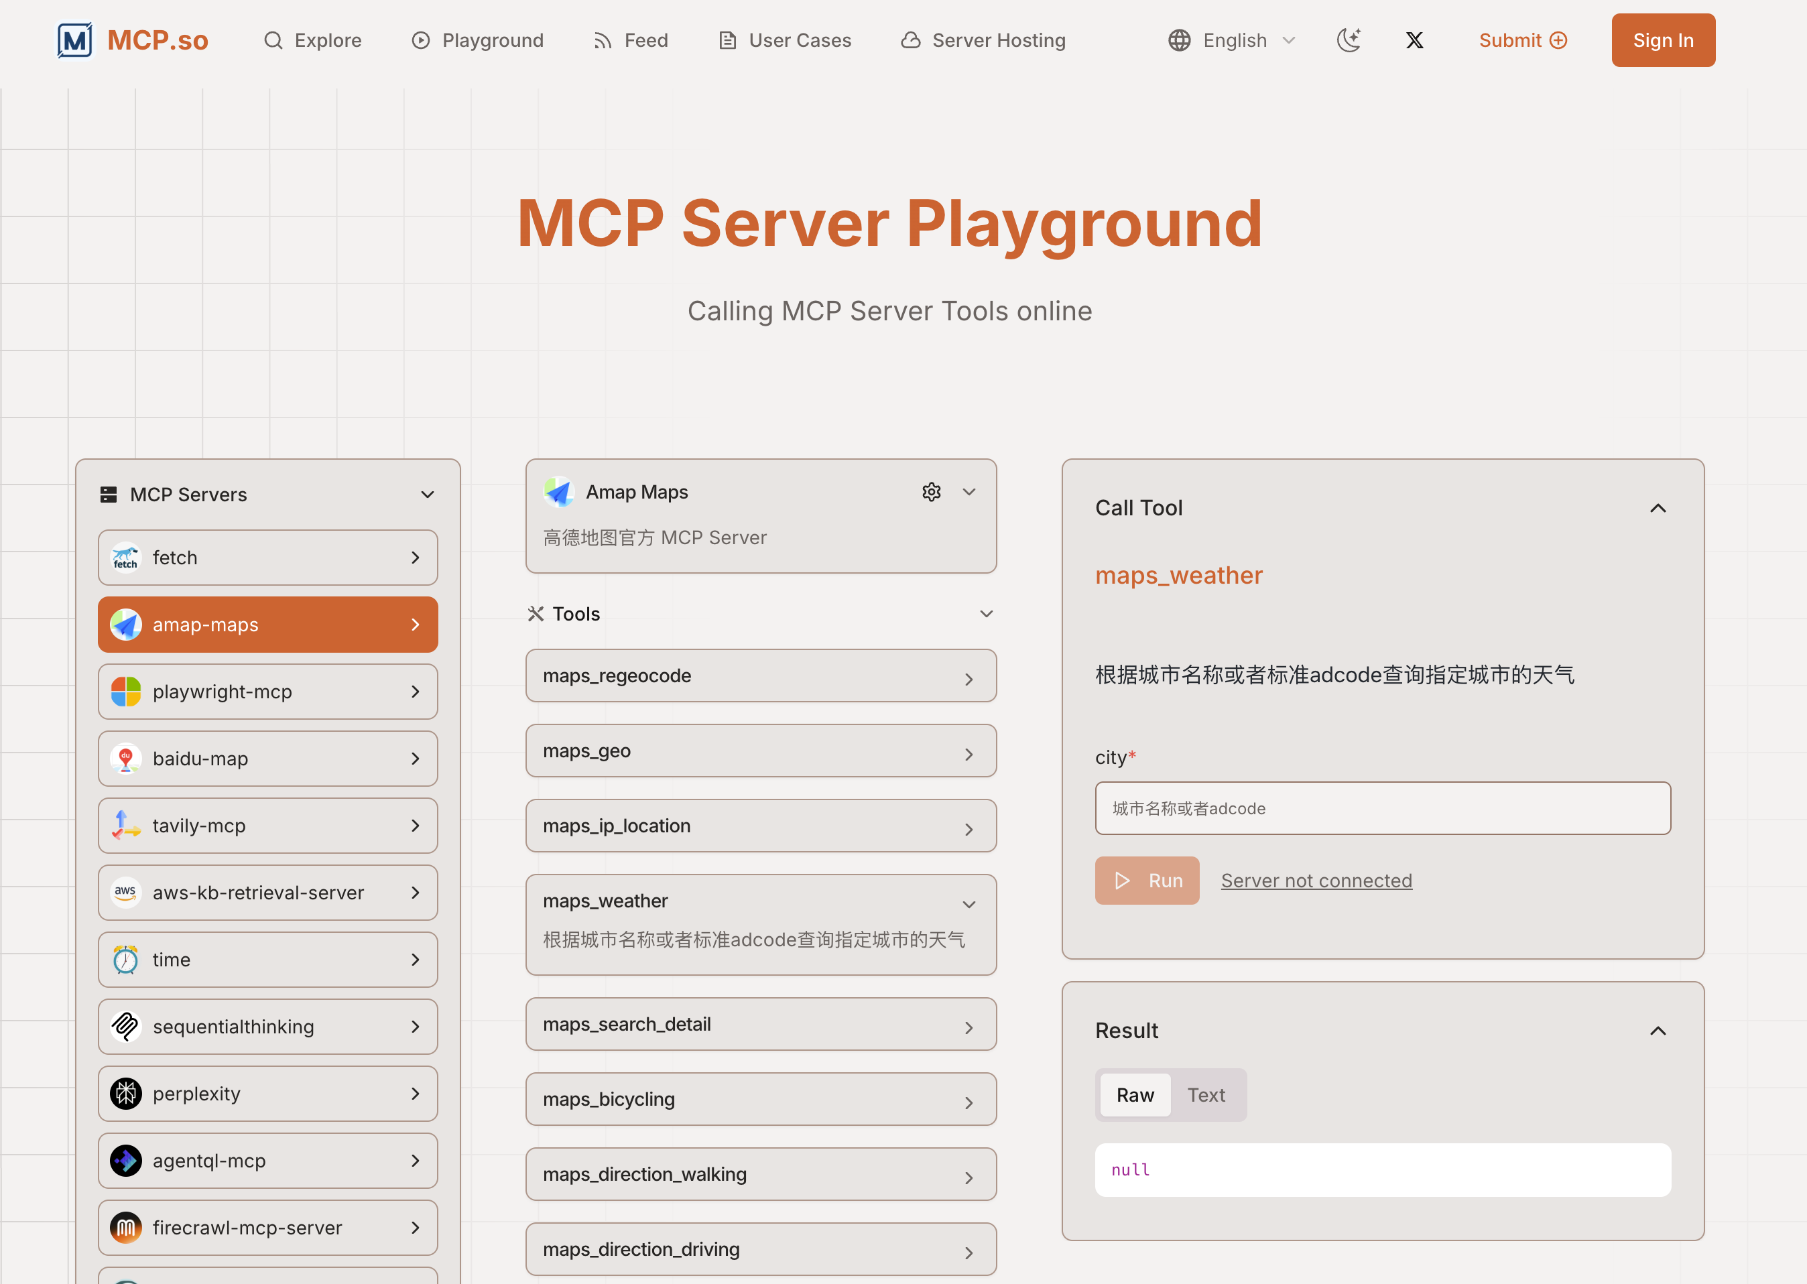This screenshot has width=1807, height=1284.
Task: Collapse the Tools section
Action: click(x=985, y=615)
